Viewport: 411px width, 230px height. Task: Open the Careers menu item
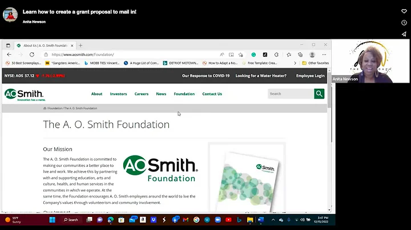142,94
